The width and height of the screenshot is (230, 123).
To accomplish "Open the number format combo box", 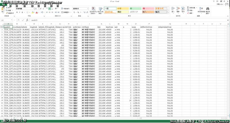I will [81, 9].
